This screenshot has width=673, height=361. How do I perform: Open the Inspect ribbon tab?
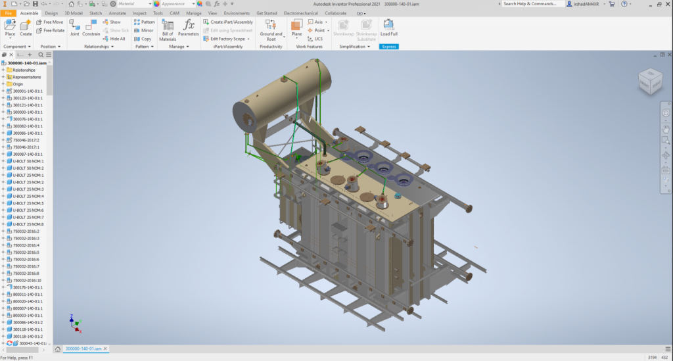(139, 12)
